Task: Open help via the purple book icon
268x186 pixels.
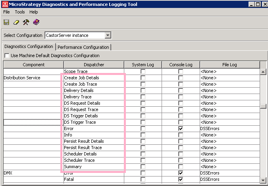Action: 36,22
